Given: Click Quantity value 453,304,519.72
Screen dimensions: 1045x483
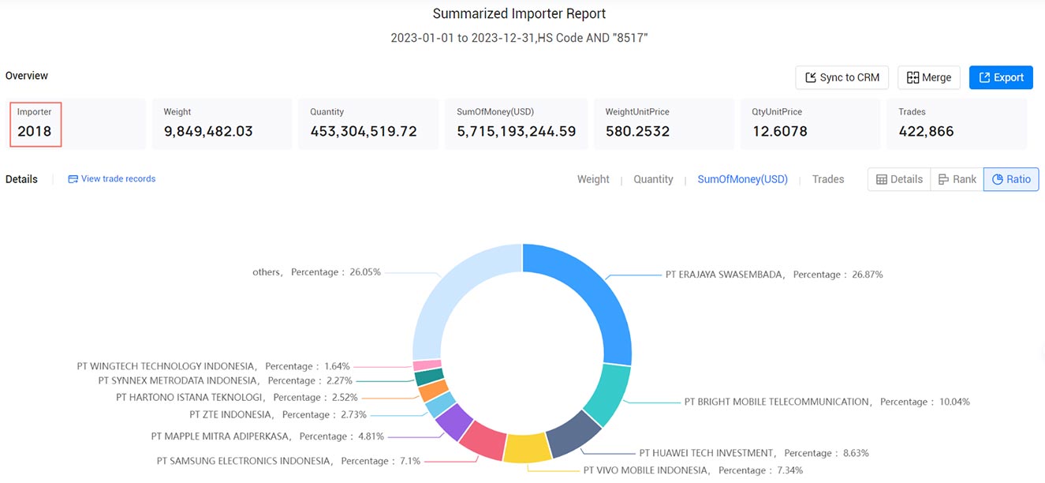Looking at the screenshot, I should (x=364, y=131).
